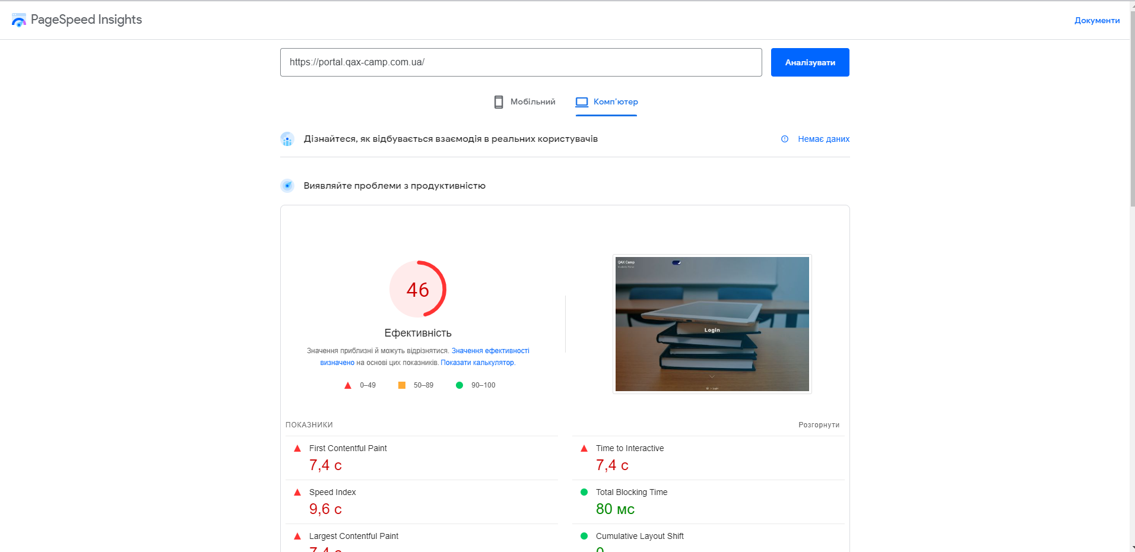
Task: Click the PageSpeed Insights logo icon
Action: (19, 20)
